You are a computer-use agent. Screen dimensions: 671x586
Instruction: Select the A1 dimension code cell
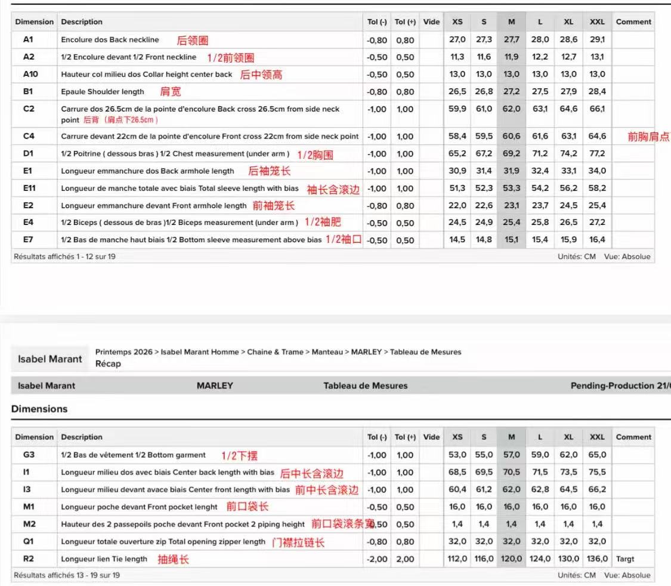click(29, 40)
